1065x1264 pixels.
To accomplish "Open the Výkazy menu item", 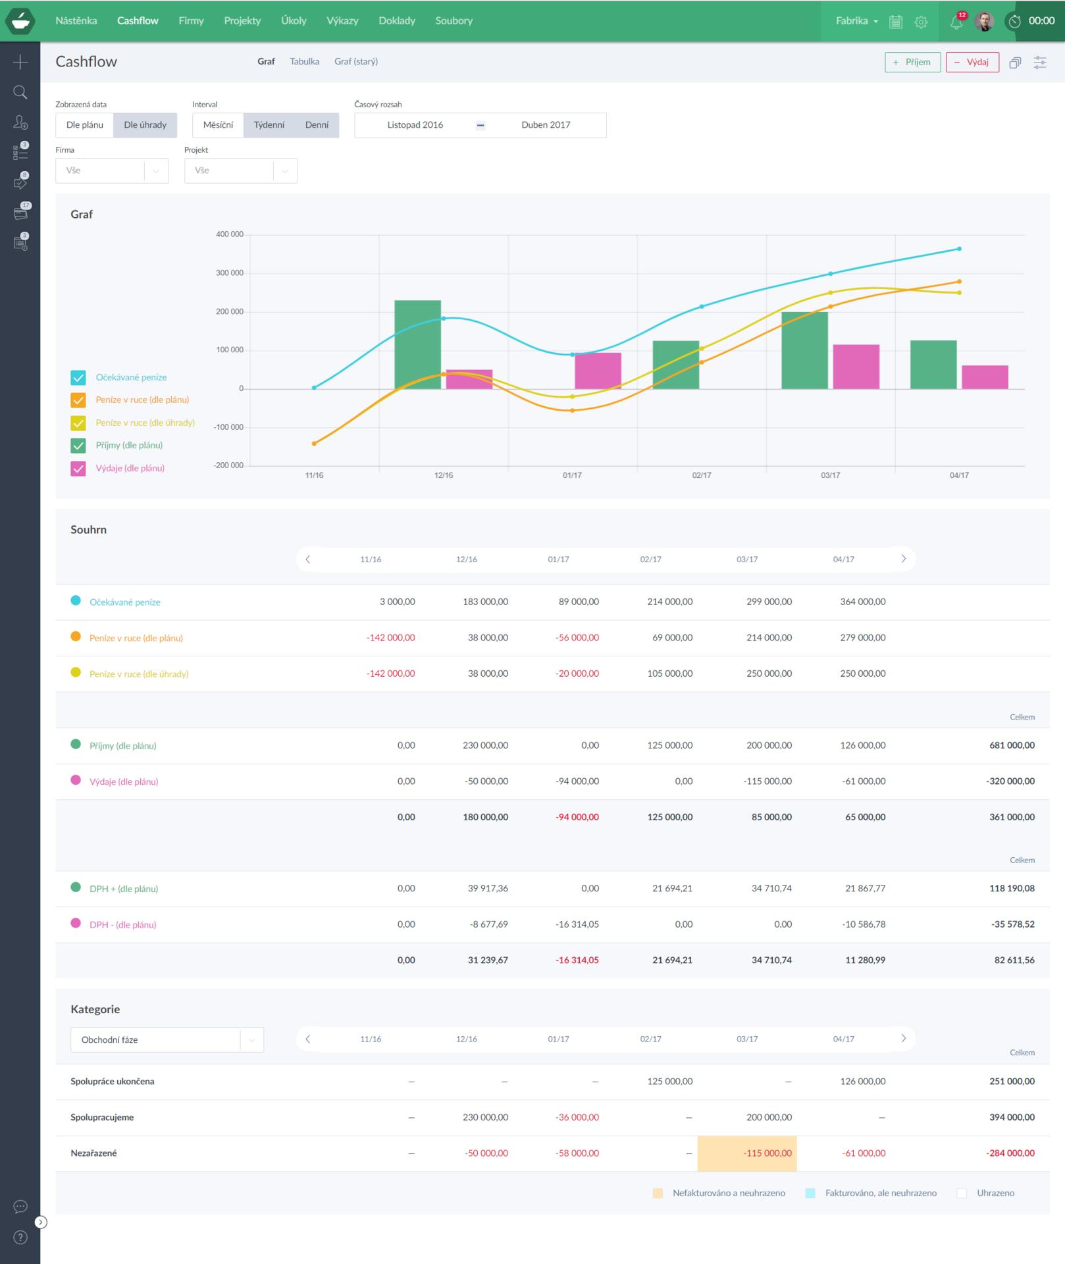I will pos(342,21).
